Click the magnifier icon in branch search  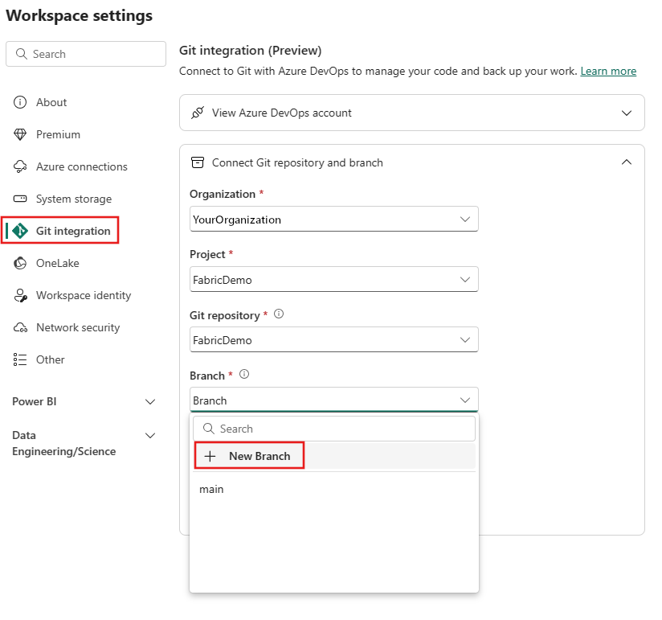(209, 429)
